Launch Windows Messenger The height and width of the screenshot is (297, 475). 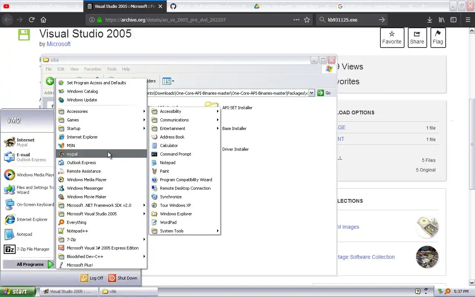click(x=101, y=188)
